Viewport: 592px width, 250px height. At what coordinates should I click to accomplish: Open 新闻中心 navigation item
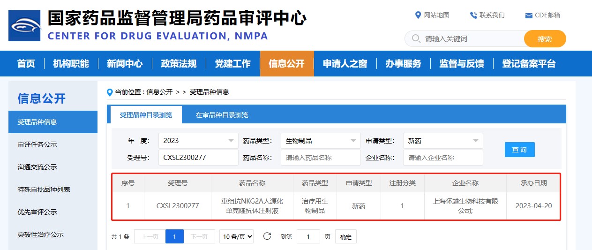tap(125, 64)
